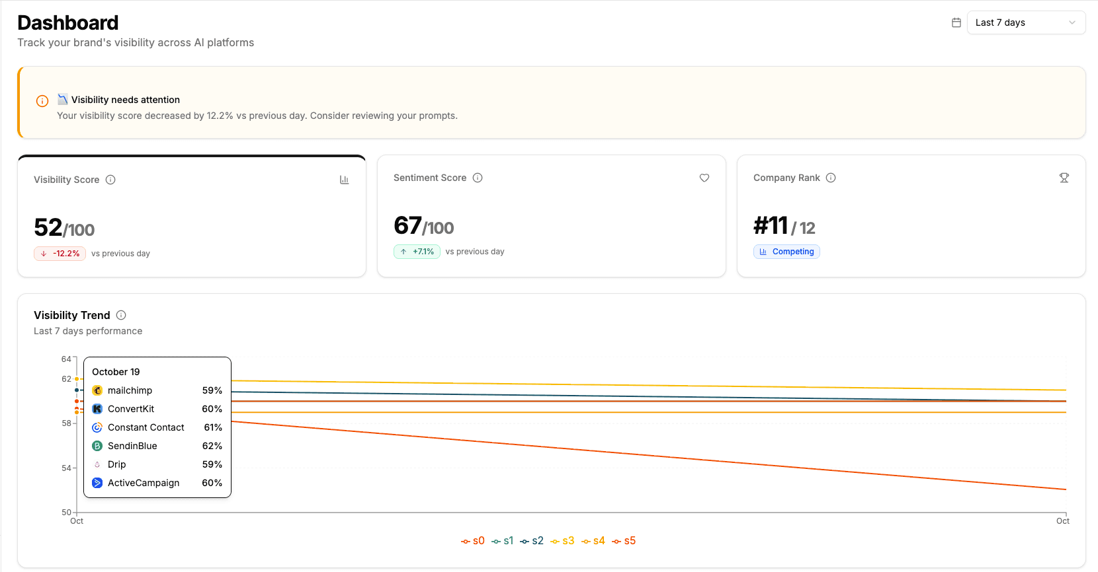Toggle the s1 series in chart legend
This screenshot has height=572, width=1098.
[x=503, y=540]
